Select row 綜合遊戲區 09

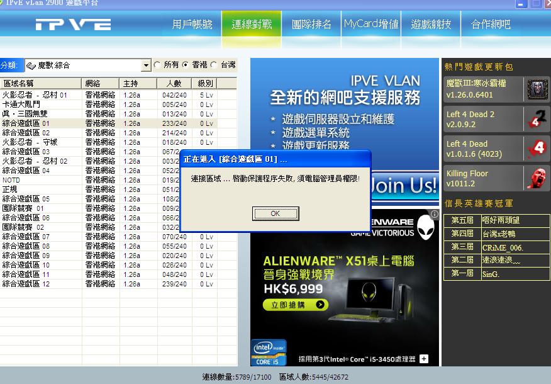coord(109,256)
